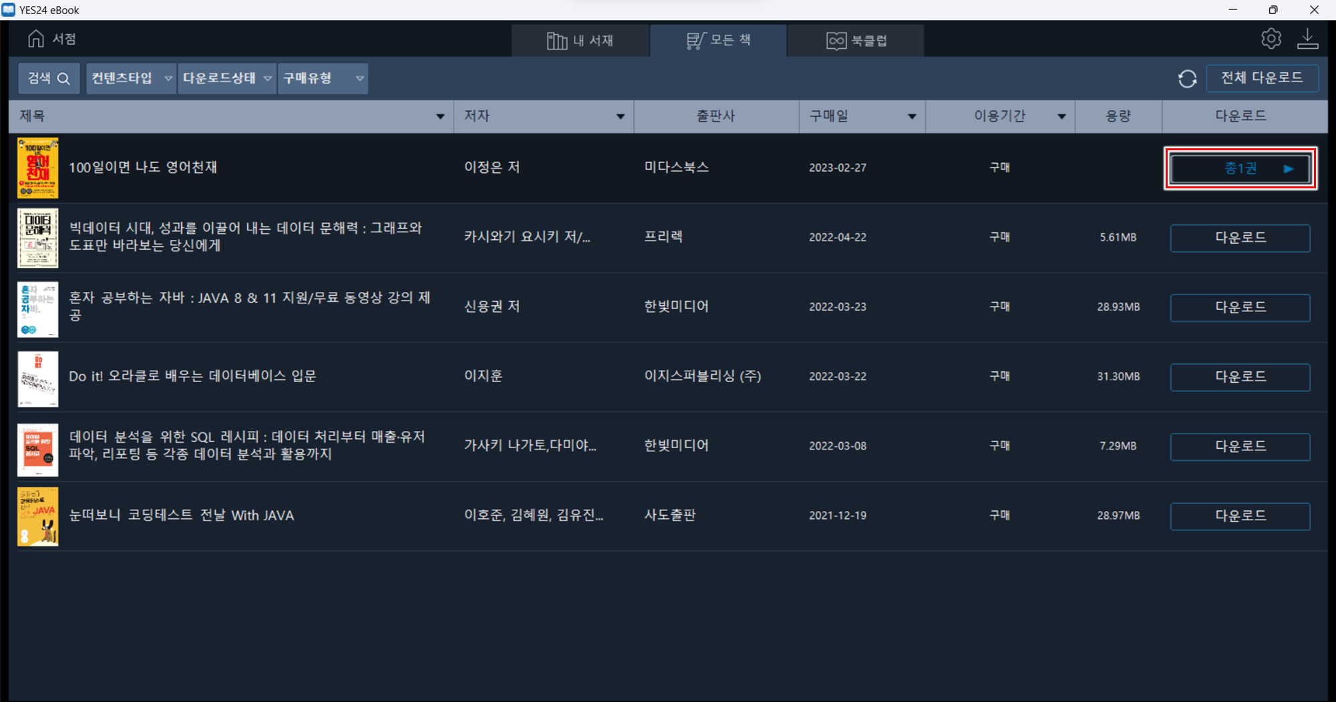
Task: Click purchase date 2021-12-19
Action: click(838, 516)
